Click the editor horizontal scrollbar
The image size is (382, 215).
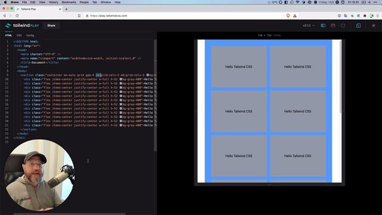pos(69,214)
